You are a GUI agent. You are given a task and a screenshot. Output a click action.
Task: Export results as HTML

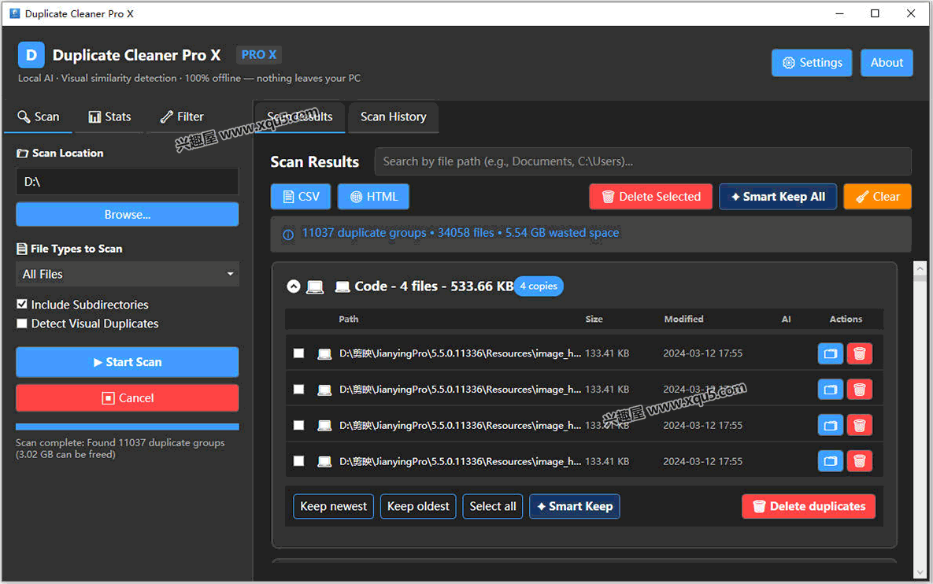coord(373,196)
